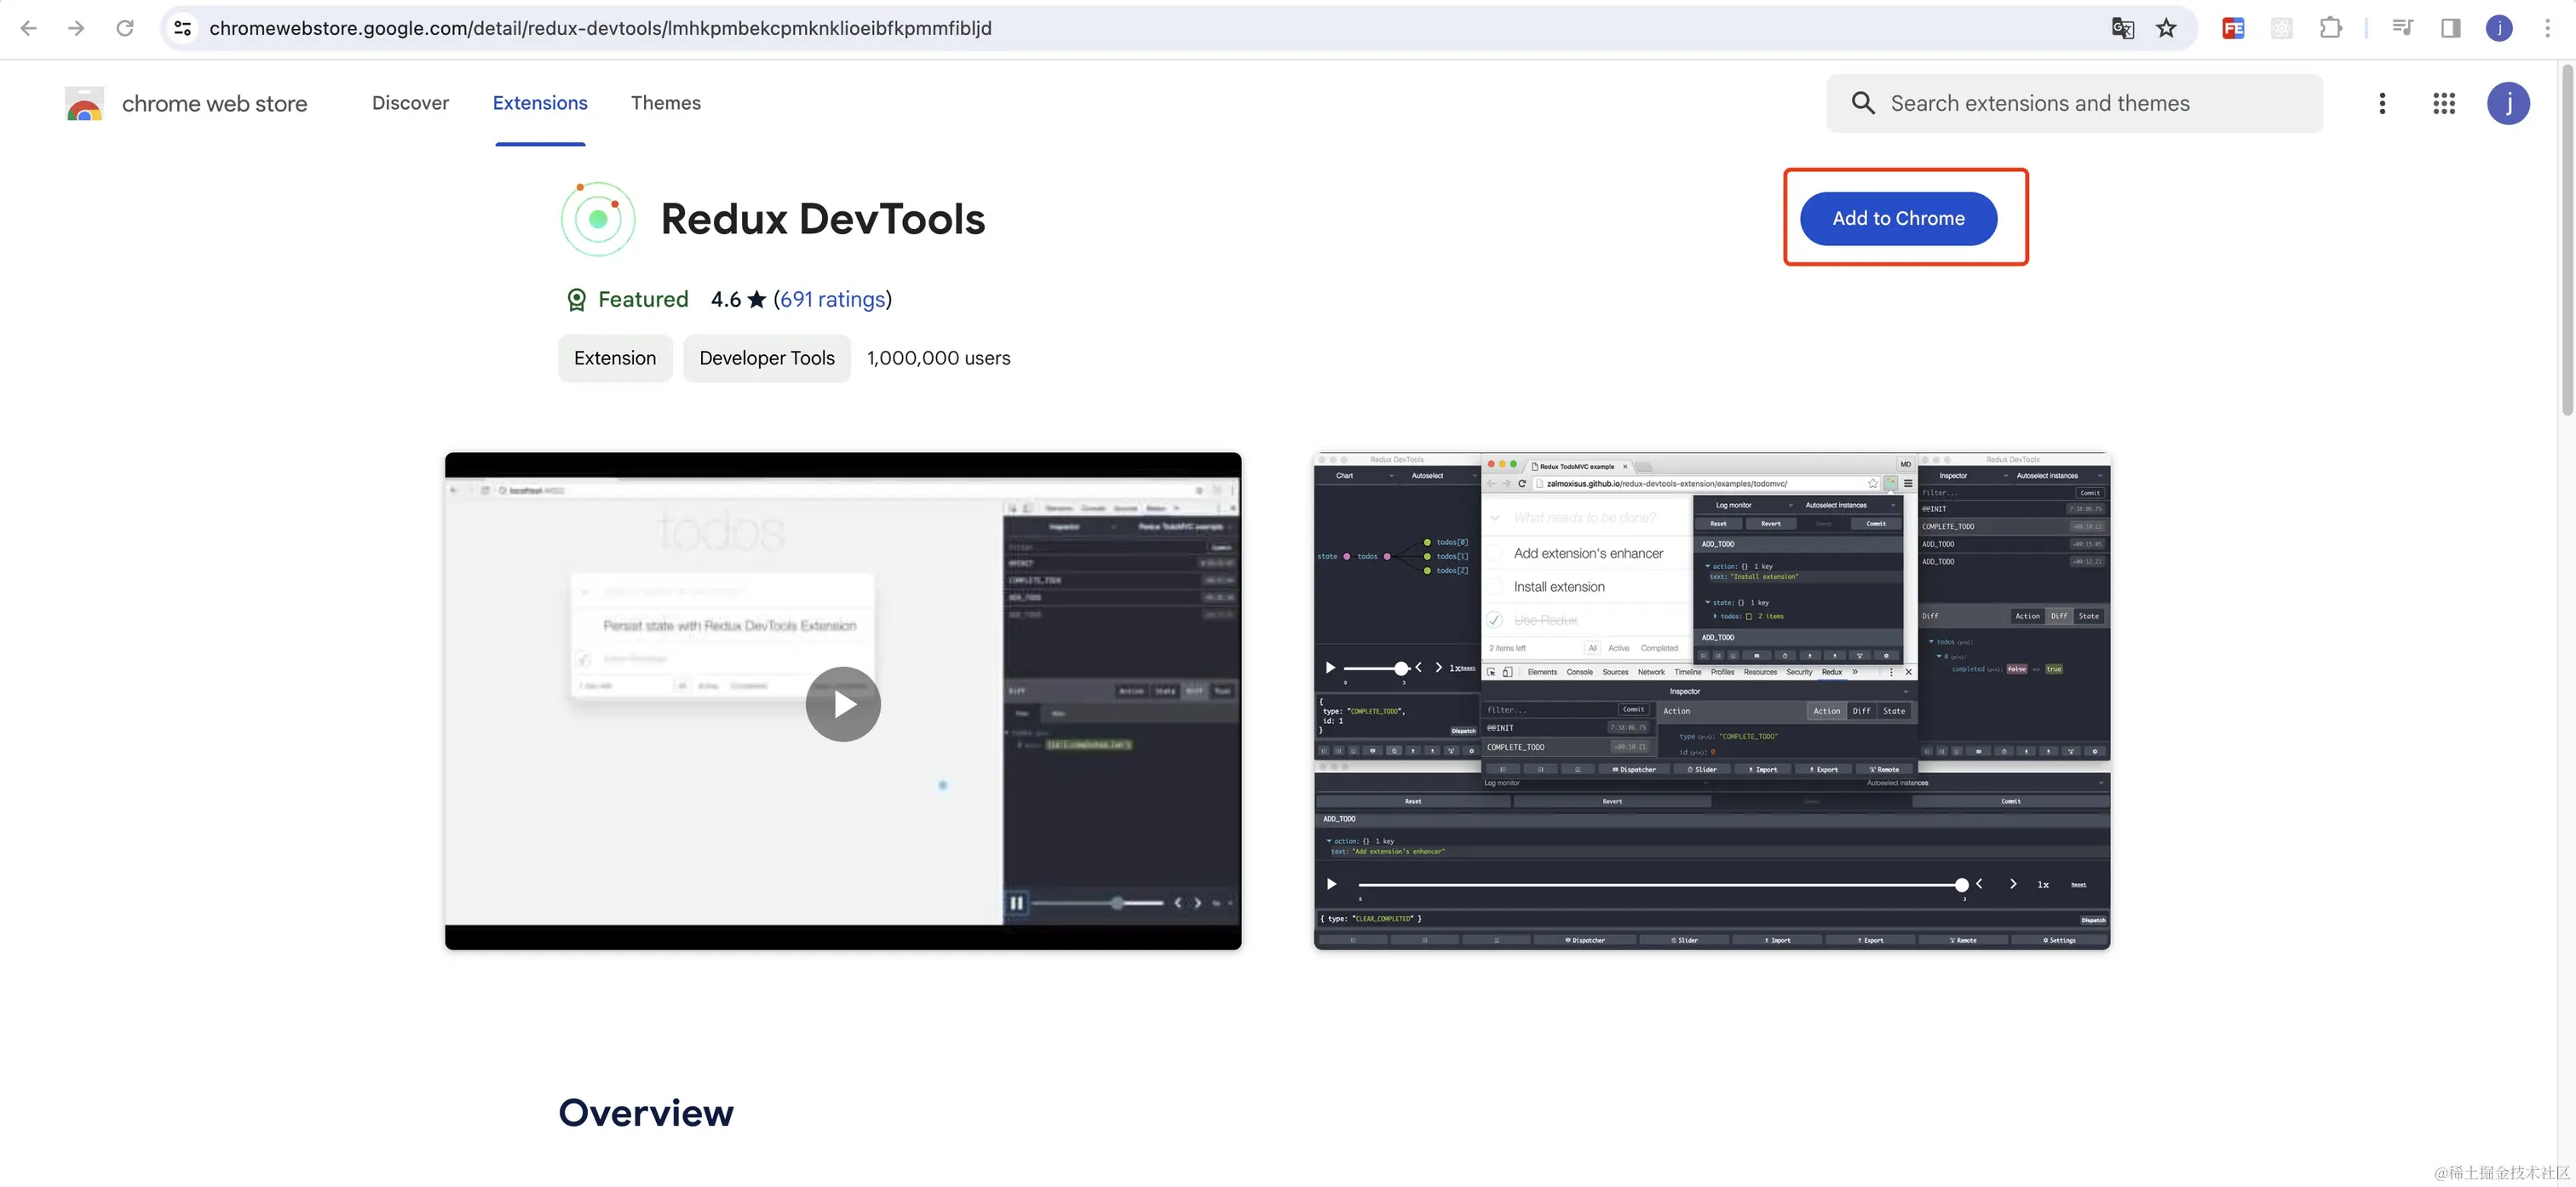Viewport: 2576px width, 1187px height.
Task: Click the search magnifier icon
Action: [x=1862, y=103]
